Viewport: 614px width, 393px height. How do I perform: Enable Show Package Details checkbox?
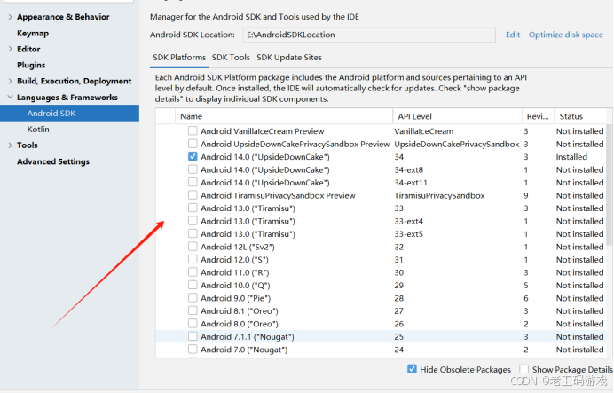[x=523, y=369]
